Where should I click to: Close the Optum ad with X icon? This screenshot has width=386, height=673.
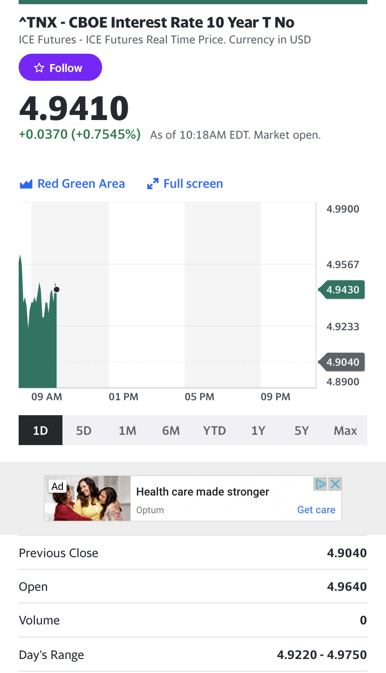click(335, 484)
